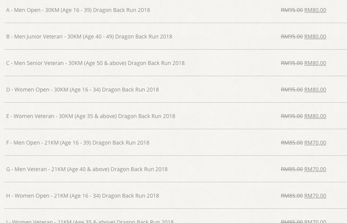Open C Men Senior Veteran 30KM listing
The width and height of the screenshot is (347, 223).
tap(95, 63)
